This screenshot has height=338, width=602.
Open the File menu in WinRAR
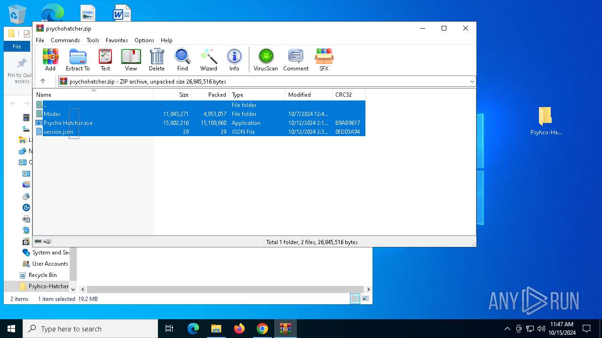tap(40, 40)
